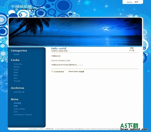Click the 注销 logout link

click(15, 106)
